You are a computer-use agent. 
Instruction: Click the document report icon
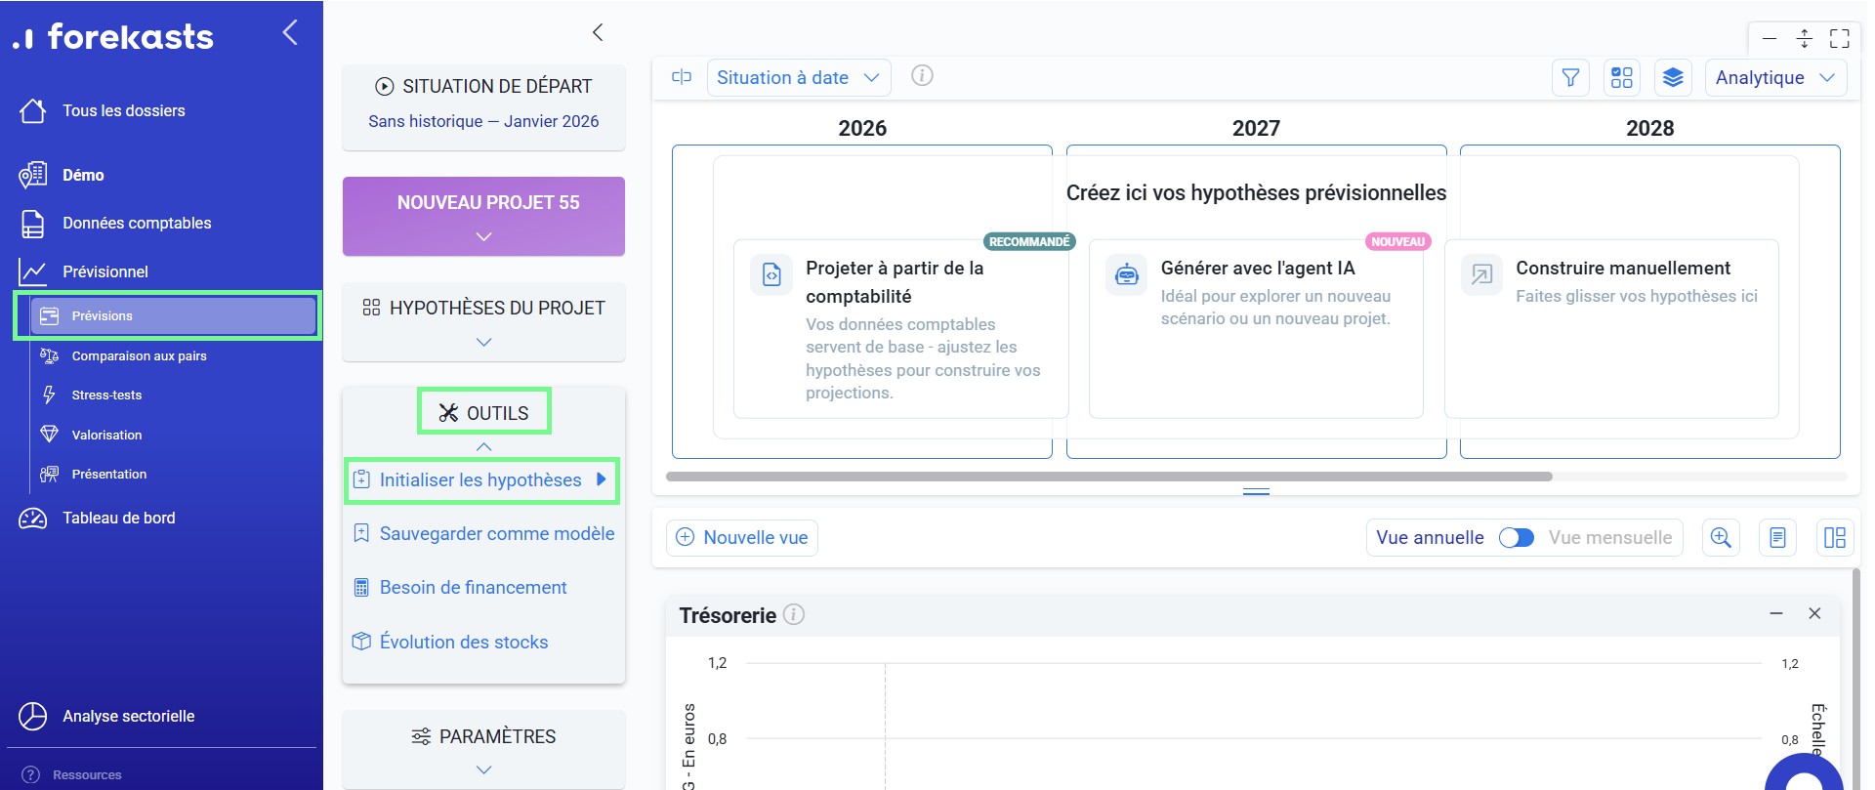pos(1777,538)
